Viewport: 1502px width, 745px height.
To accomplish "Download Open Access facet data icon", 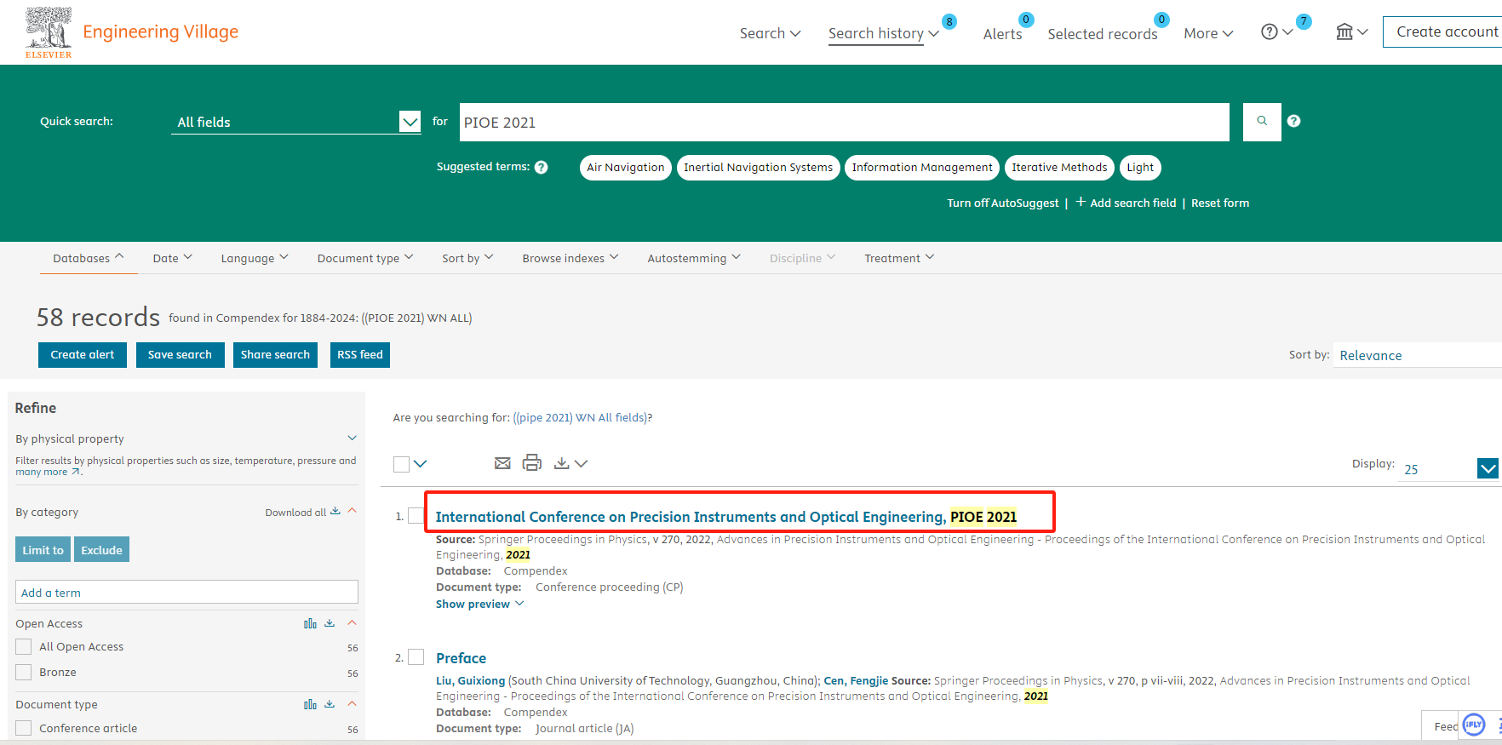I will point(330,623).
